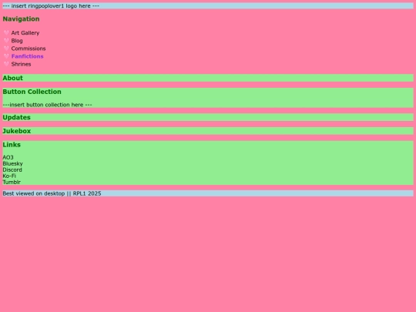
Task: Click the About section heading
Action: point(13,78)
